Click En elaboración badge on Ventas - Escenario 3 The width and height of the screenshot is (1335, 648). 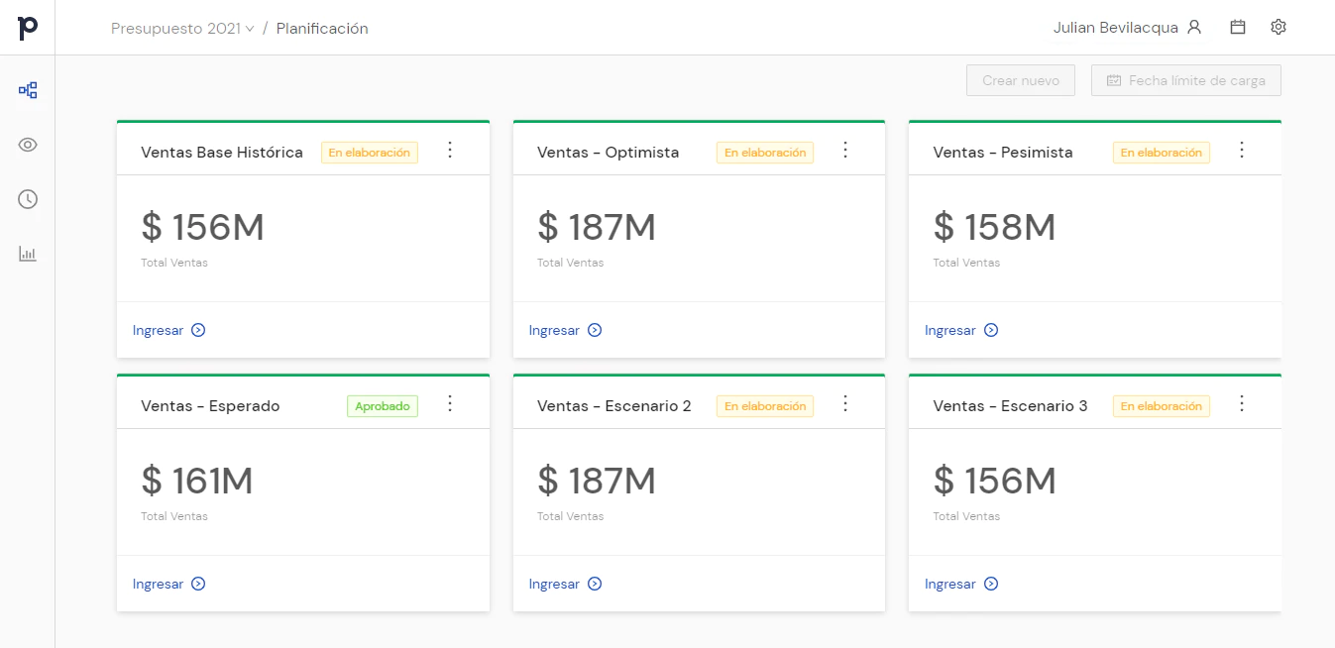click(1162, 406)
